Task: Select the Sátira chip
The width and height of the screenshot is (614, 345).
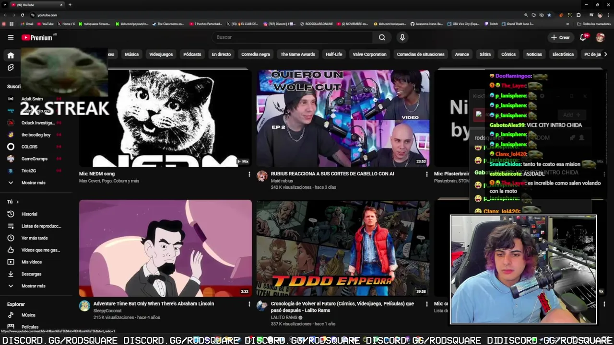Action: tap(485, 55)
